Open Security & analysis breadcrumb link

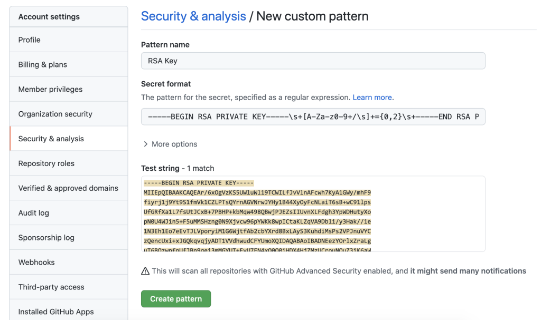point(193,16)
